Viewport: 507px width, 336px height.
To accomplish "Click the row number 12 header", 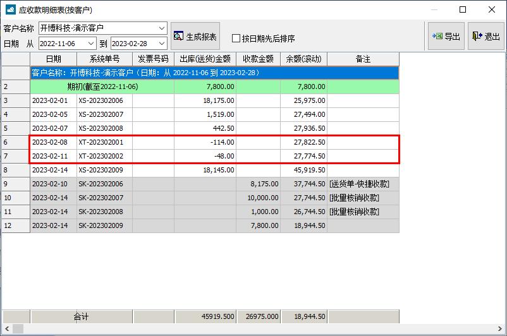I will [16, 225].
